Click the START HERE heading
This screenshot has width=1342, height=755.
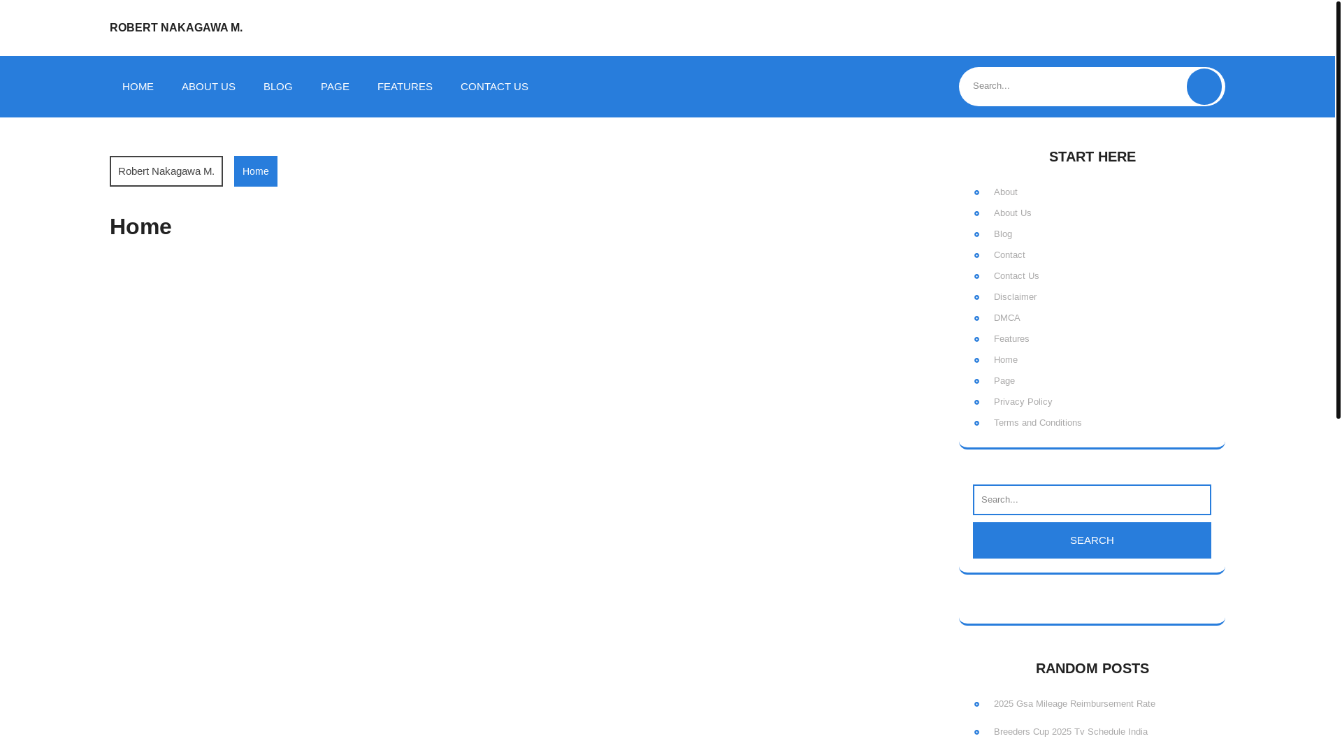pos(1092,157)
